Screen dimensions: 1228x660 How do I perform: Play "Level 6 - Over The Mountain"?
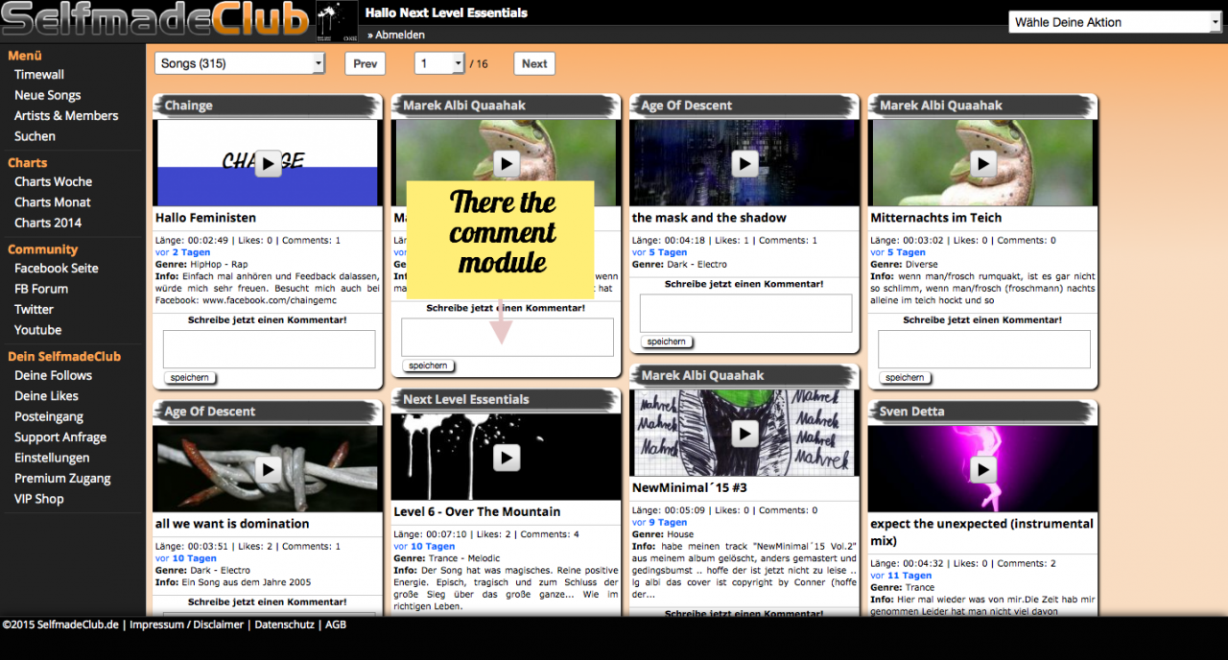507,458
